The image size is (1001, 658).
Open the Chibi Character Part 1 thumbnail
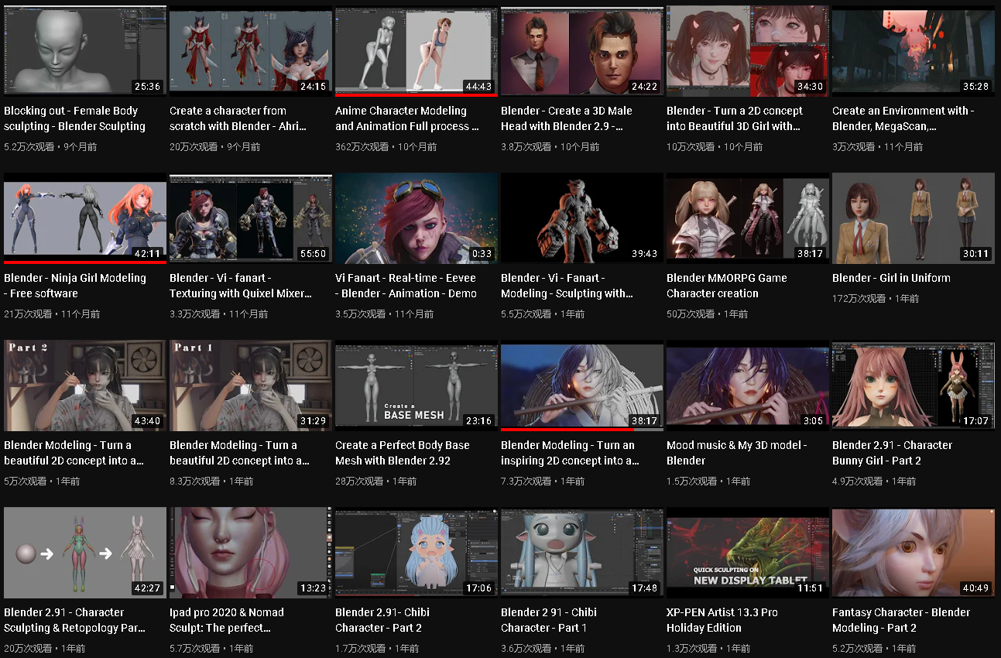click(582, 552)
